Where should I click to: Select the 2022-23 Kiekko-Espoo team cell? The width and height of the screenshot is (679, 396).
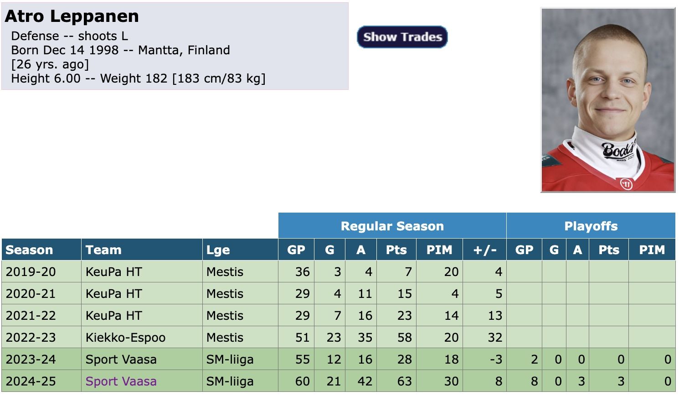125,338
